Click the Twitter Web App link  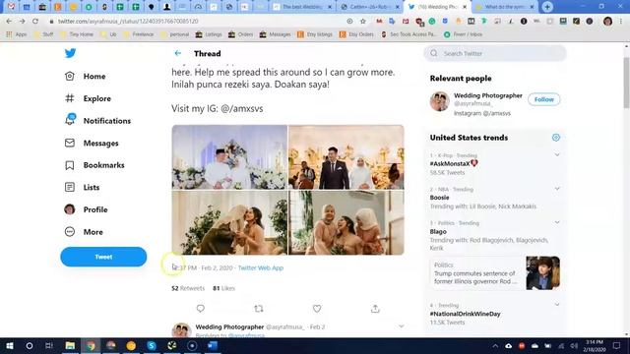[261, 267]
